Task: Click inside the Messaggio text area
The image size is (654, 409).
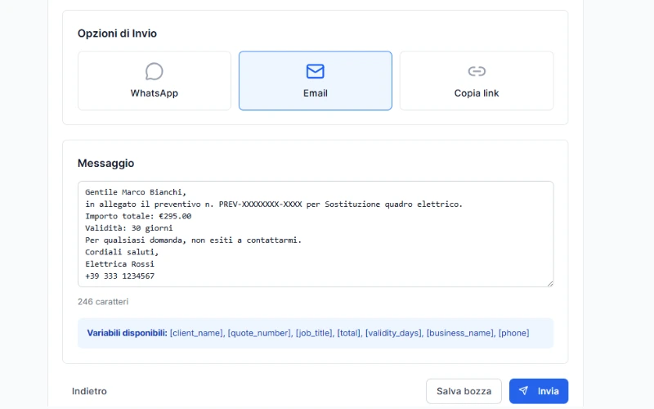Action: point(315,233)
